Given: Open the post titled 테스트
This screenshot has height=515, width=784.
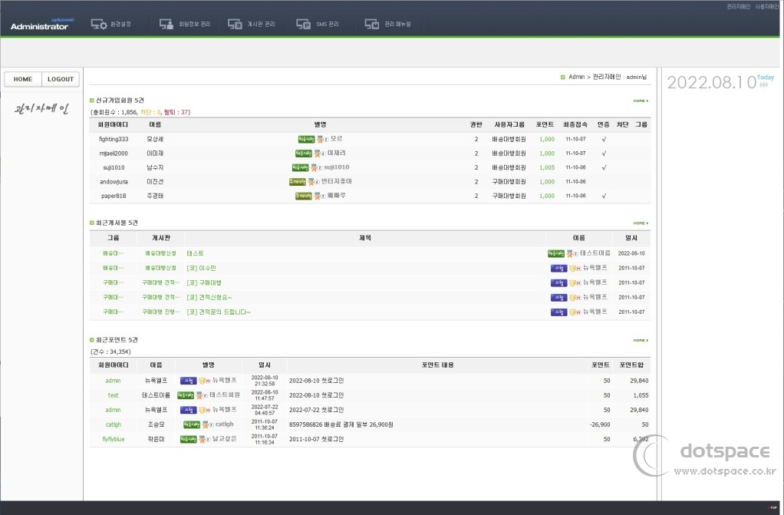Looking at the screenshot, I should tap(195, 253).
